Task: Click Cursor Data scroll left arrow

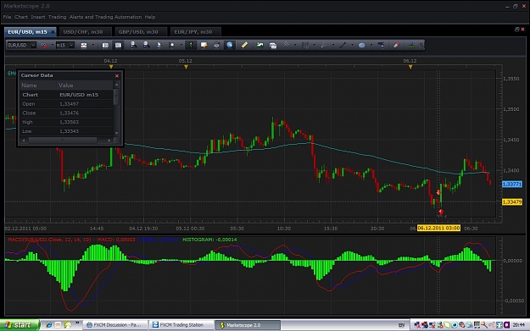Action: [24, 140]
